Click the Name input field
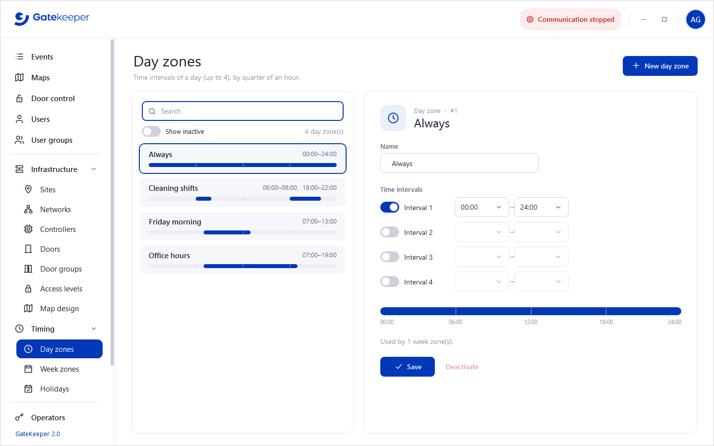Screen dimensions: 714x446 click(460, 163)
